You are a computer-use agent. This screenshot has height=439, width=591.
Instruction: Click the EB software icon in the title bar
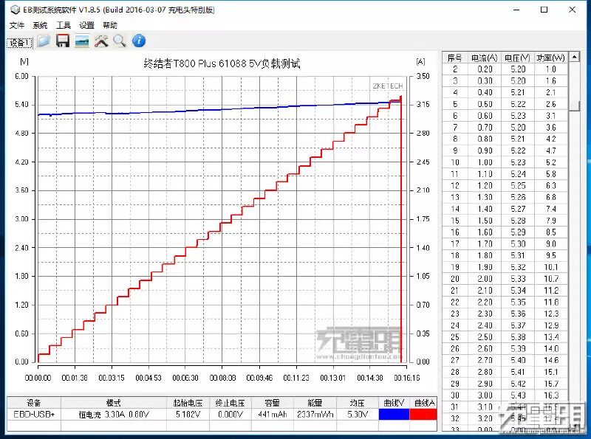click(x=15, y=10)
